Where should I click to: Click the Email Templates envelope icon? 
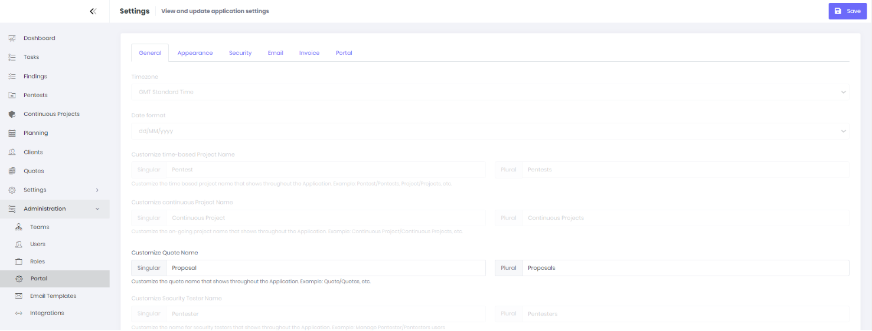(x=18, y=296)
